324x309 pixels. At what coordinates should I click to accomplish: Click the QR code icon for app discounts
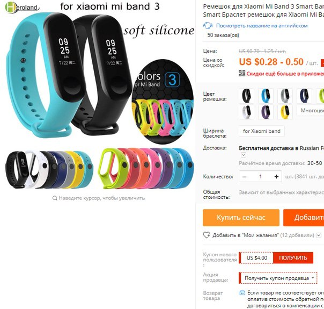242,74
